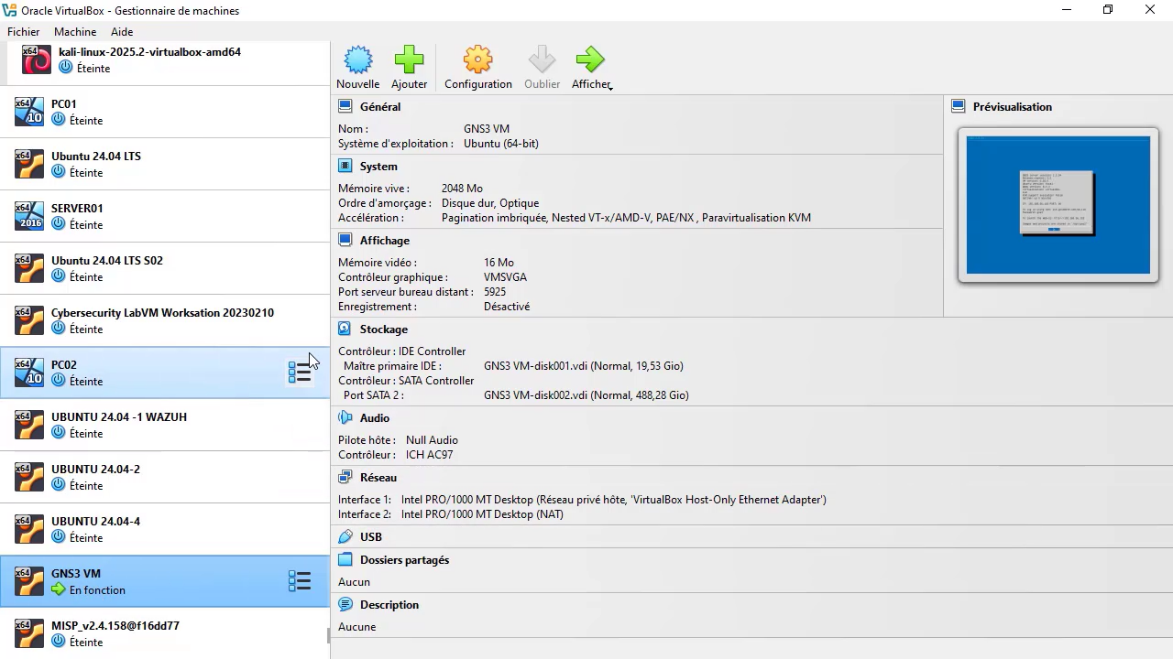Open the Réseau settings header link

[378, 478]
